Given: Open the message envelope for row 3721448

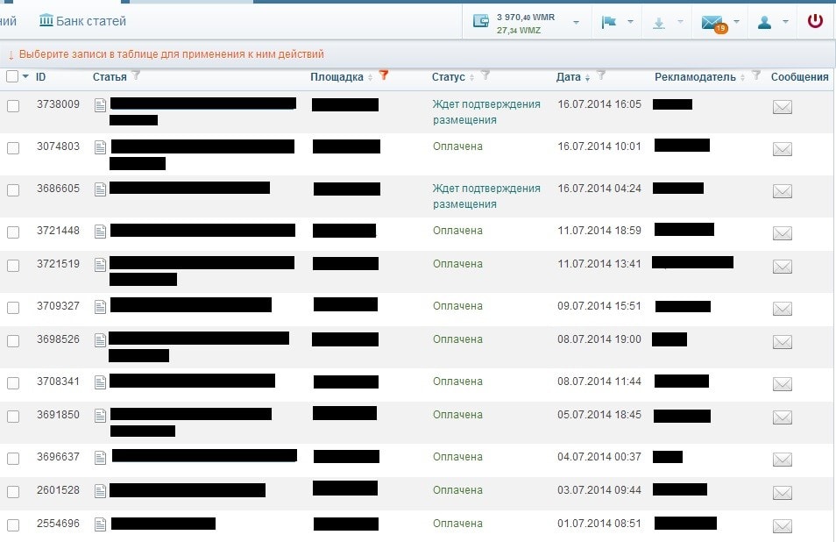Looking at the screenshot, I should (x=783, y=233).
